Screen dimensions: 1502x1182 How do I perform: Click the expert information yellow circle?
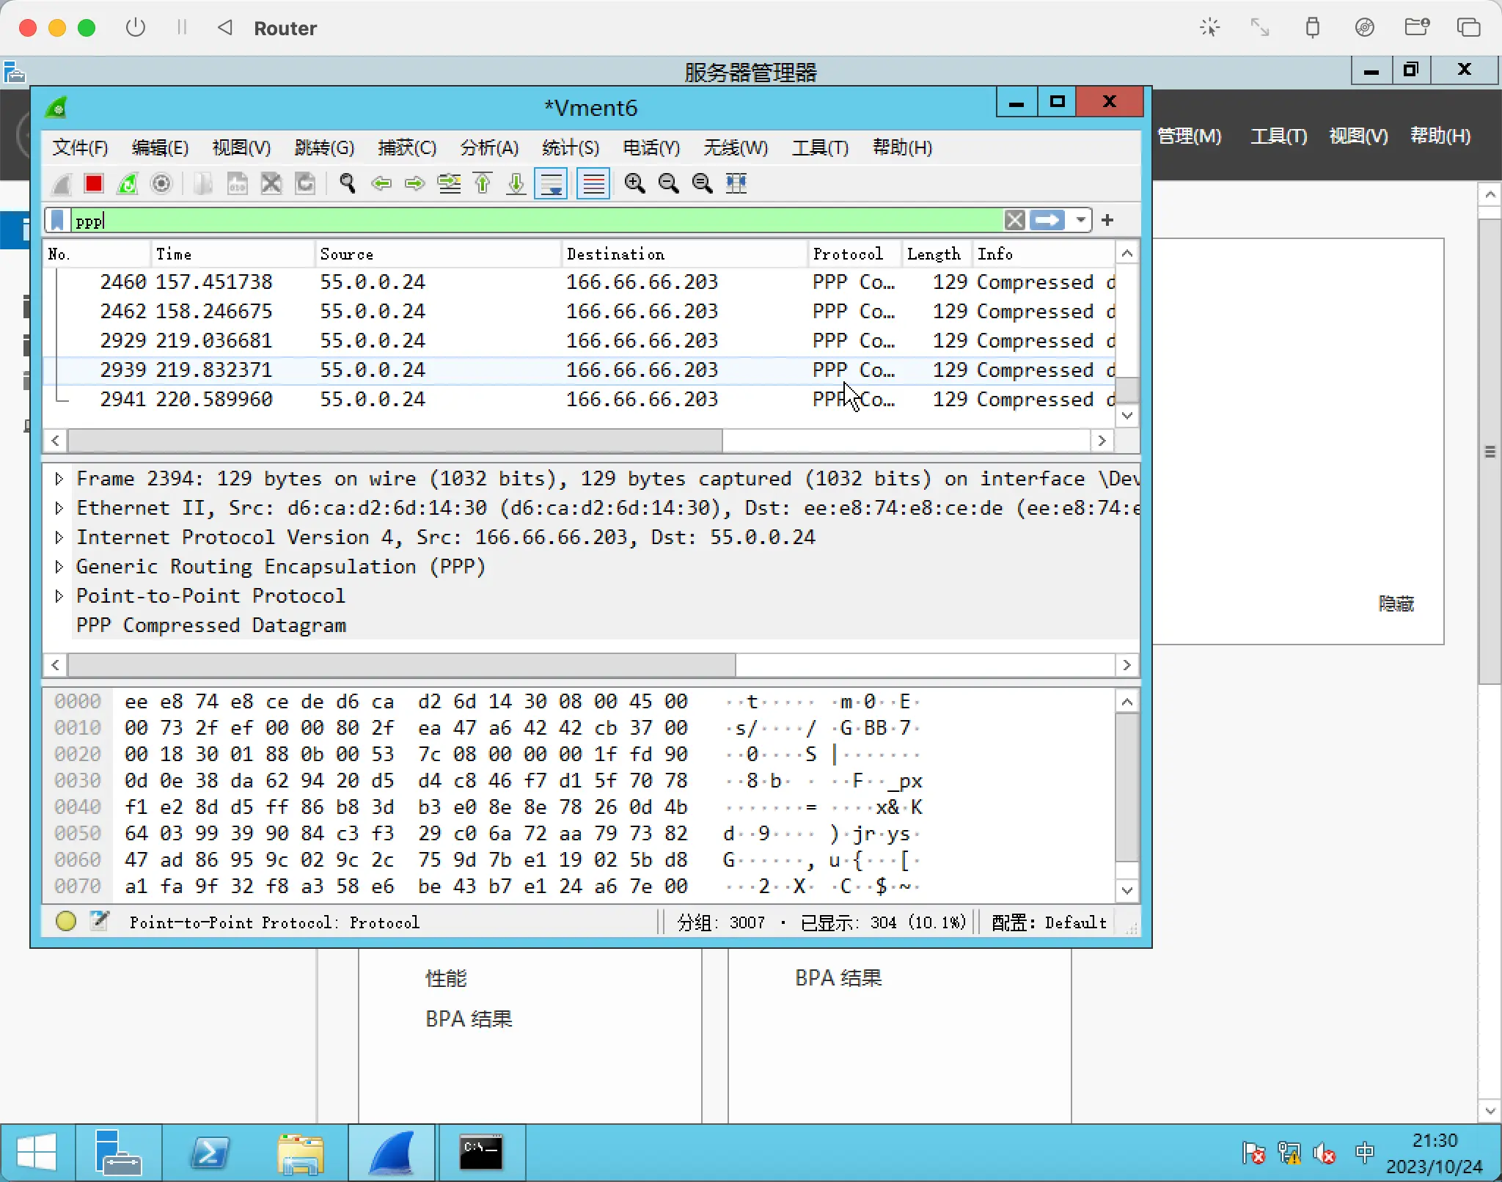point(66,921)
